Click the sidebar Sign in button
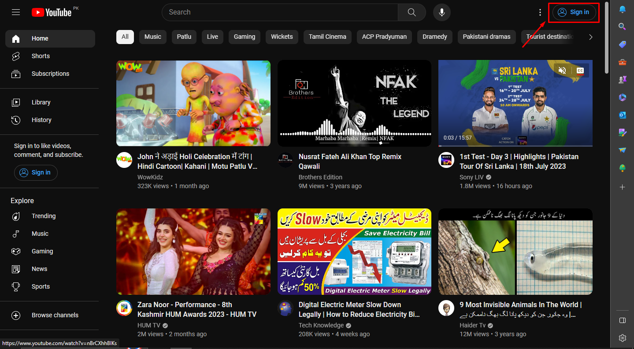The height and width of the screenshot is (349, 634). pos(36,172)
